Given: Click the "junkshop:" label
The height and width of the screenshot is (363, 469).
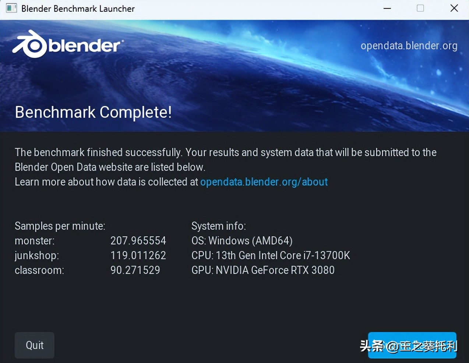Looking at the screenshot, I should [x=37, y=255].
